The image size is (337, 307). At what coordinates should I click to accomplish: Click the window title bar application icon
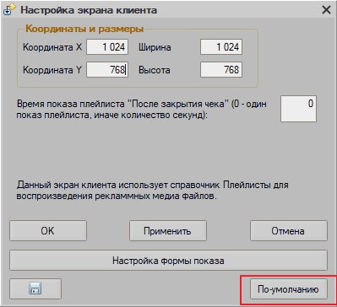coord(9,10)
